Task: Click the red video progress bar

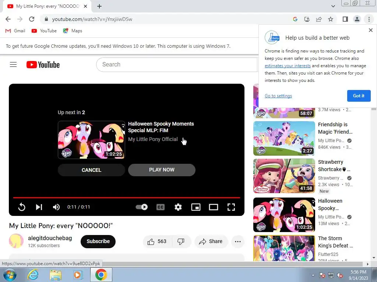Action: [127, 198]
